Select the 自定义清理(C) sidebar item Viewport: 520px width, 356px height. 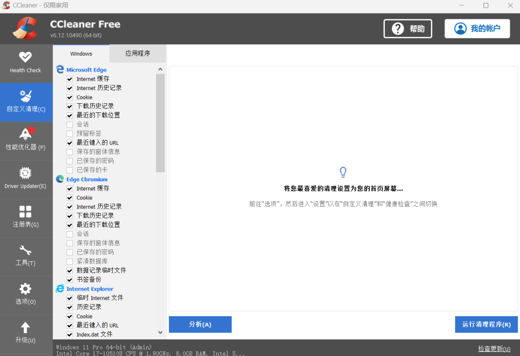(26, 102)
